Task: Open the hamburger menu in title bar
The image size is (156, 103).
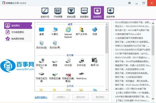Action: click(129, 3)
